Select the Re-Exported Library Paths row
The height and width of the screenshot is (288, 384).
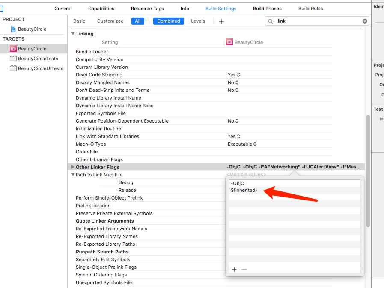click(105, 244)
